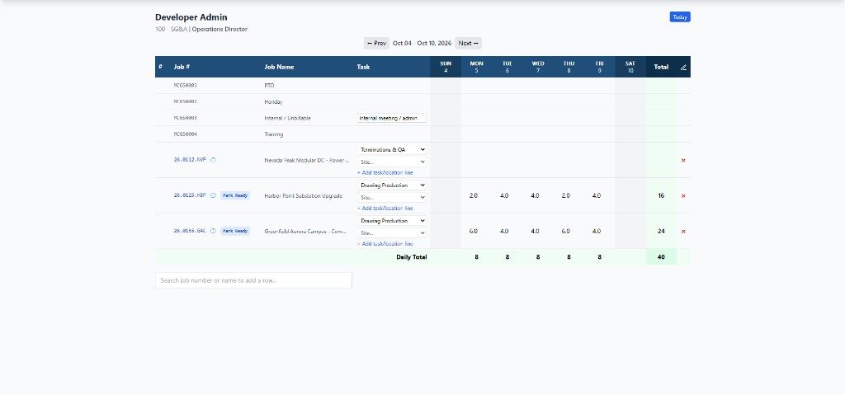Remove the Greenfield Aurora Campus row

pos(683,232)
